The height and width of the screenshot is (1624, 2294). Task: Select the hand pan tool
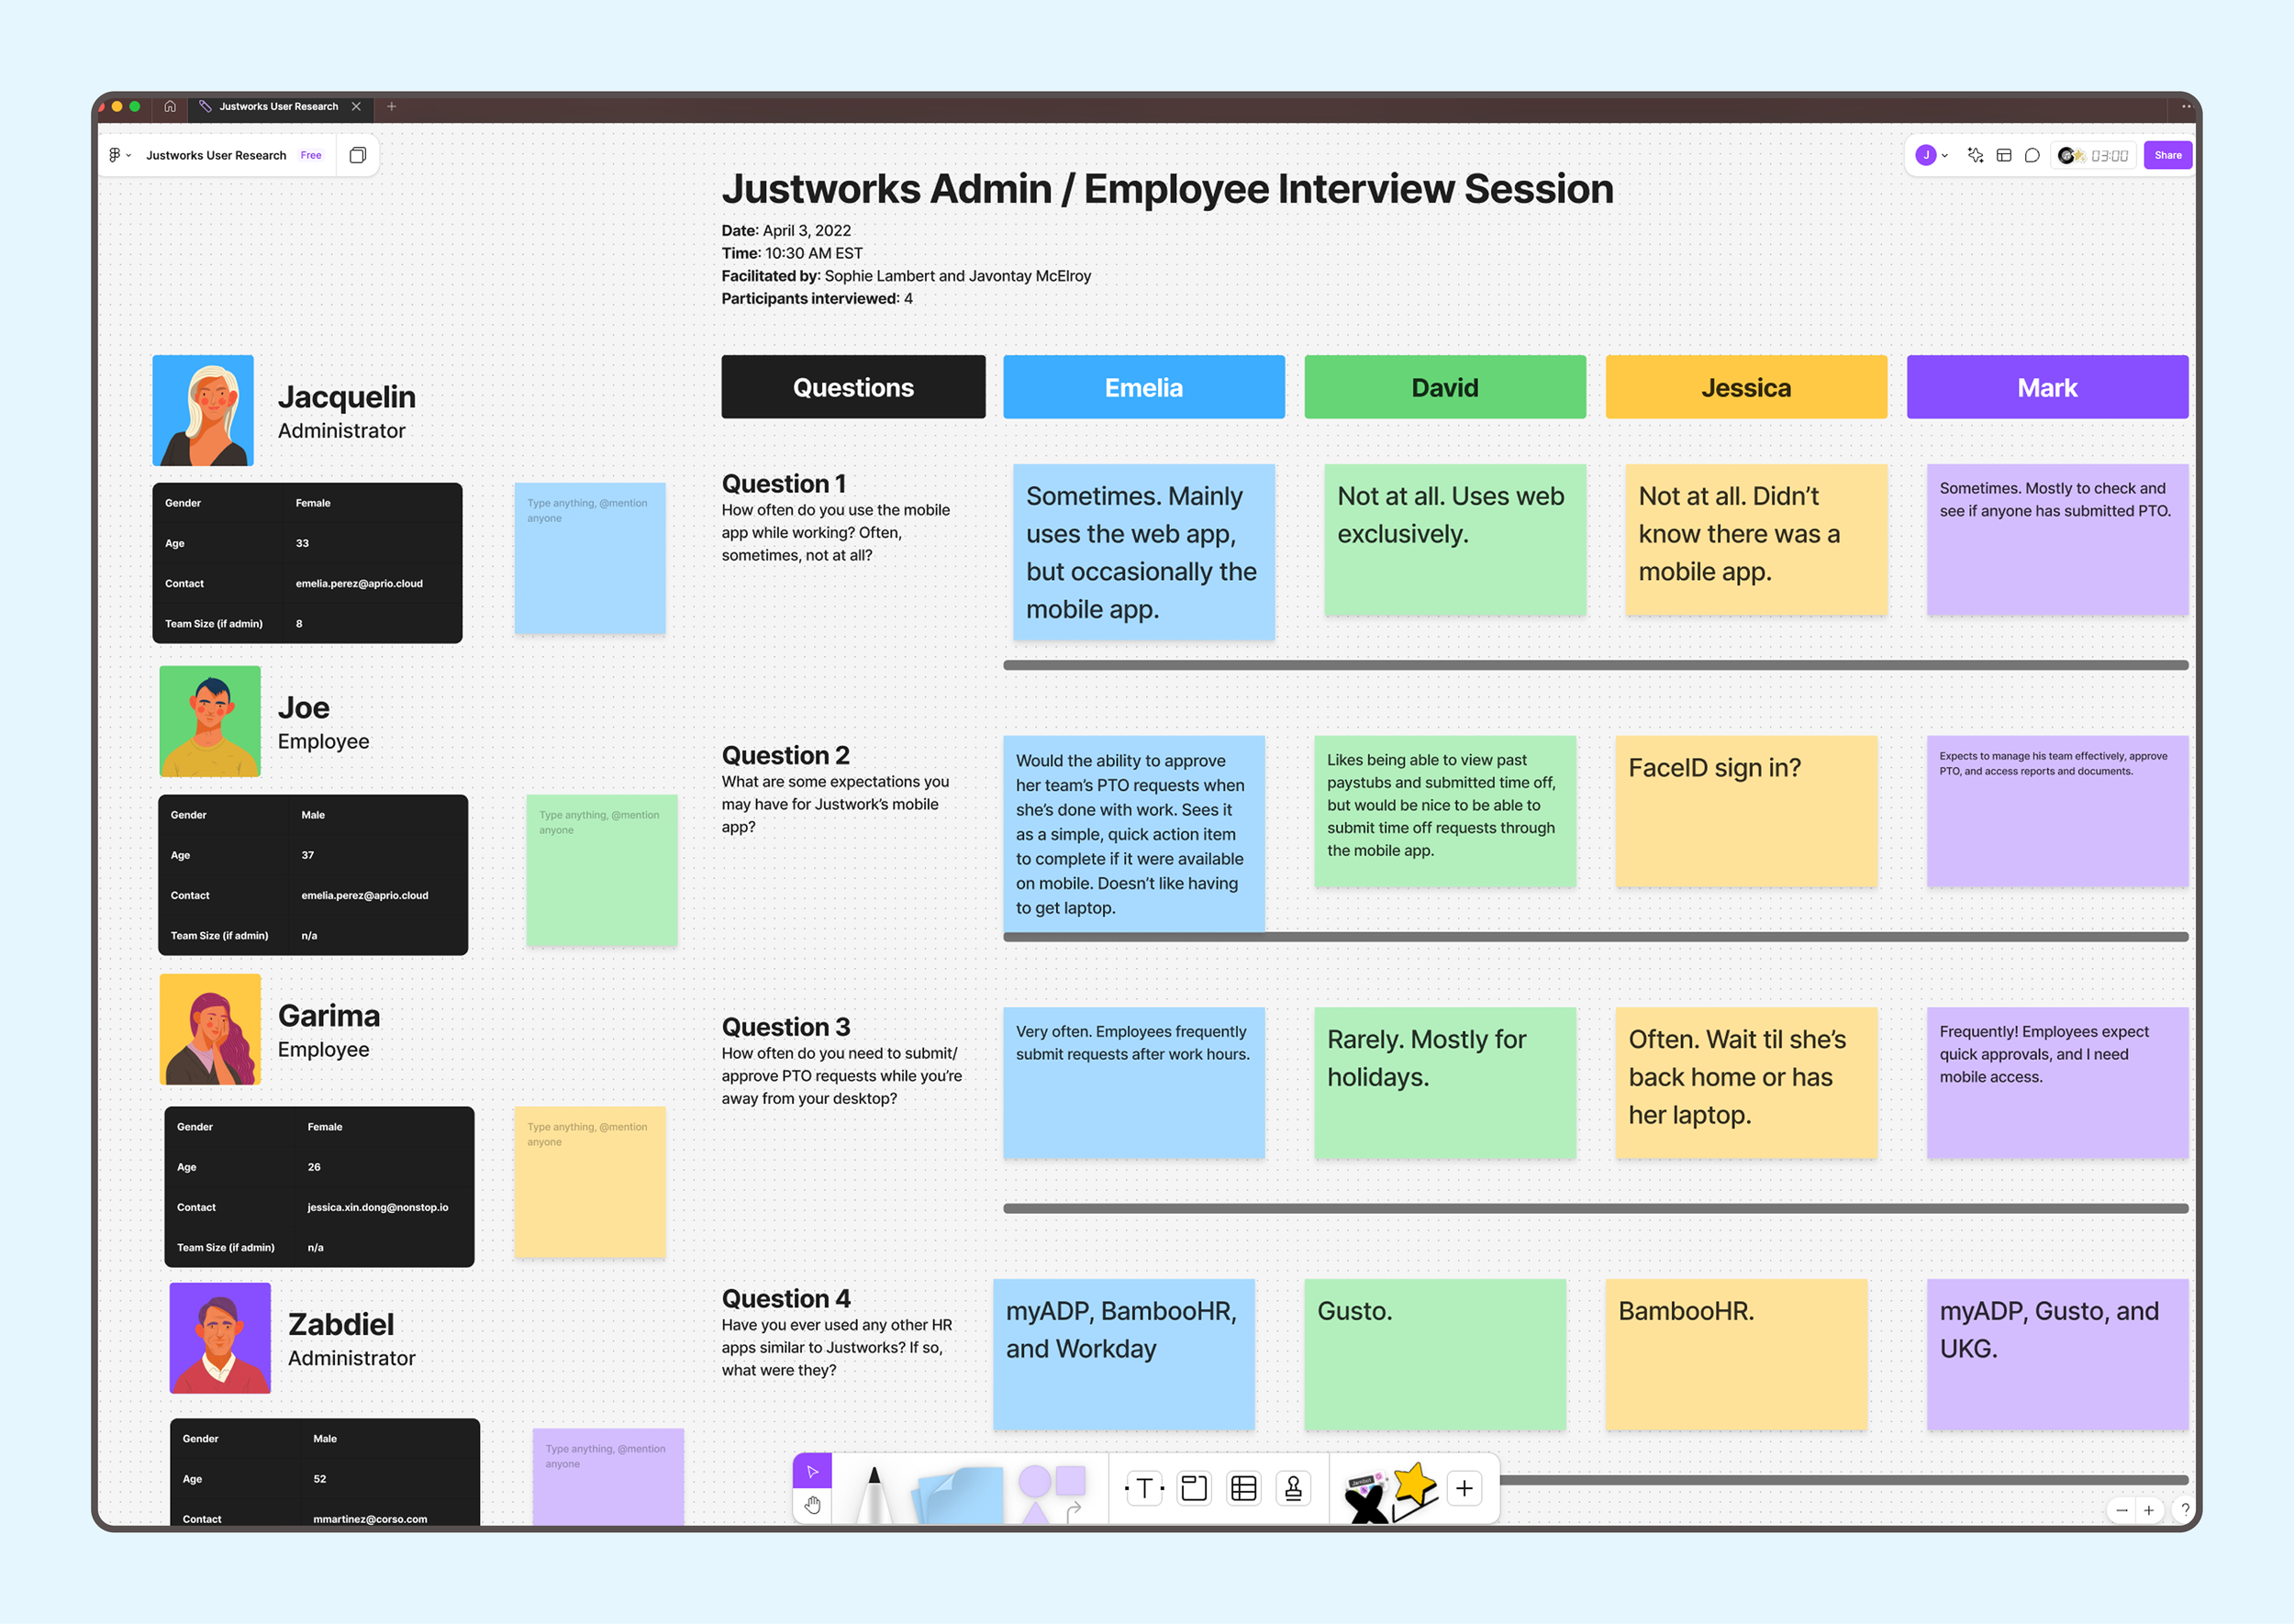pyautogui.click(x=812, y=1505)
